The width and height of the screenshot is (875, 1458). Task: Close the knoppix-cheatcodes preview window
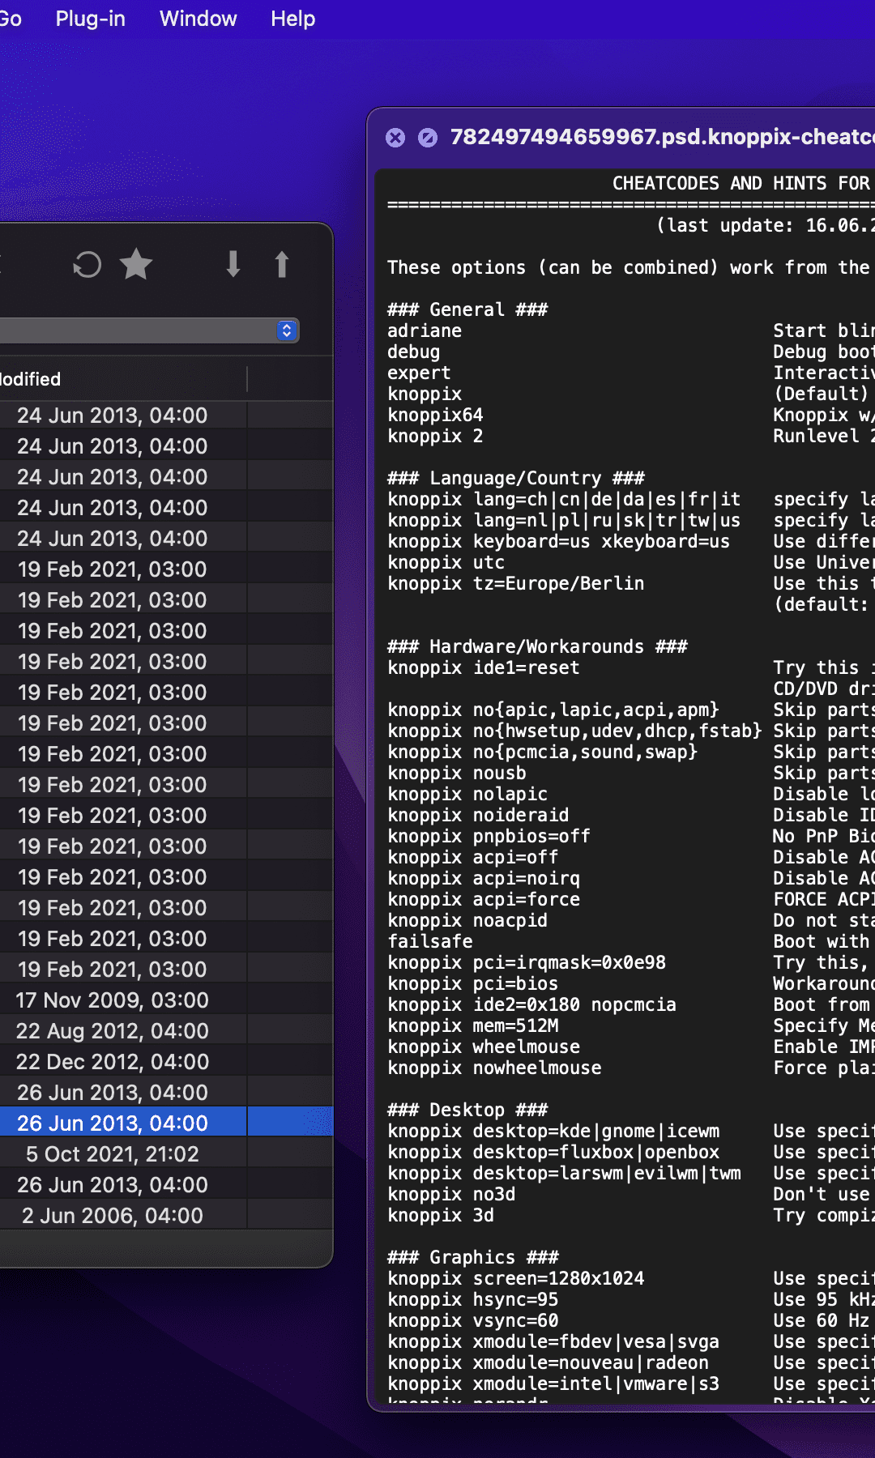tap(395, 138)
